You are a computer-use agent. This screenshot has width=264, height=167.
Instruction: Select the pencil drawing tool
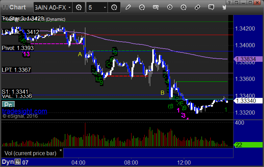pyautogui.click(x=128, y=7)
